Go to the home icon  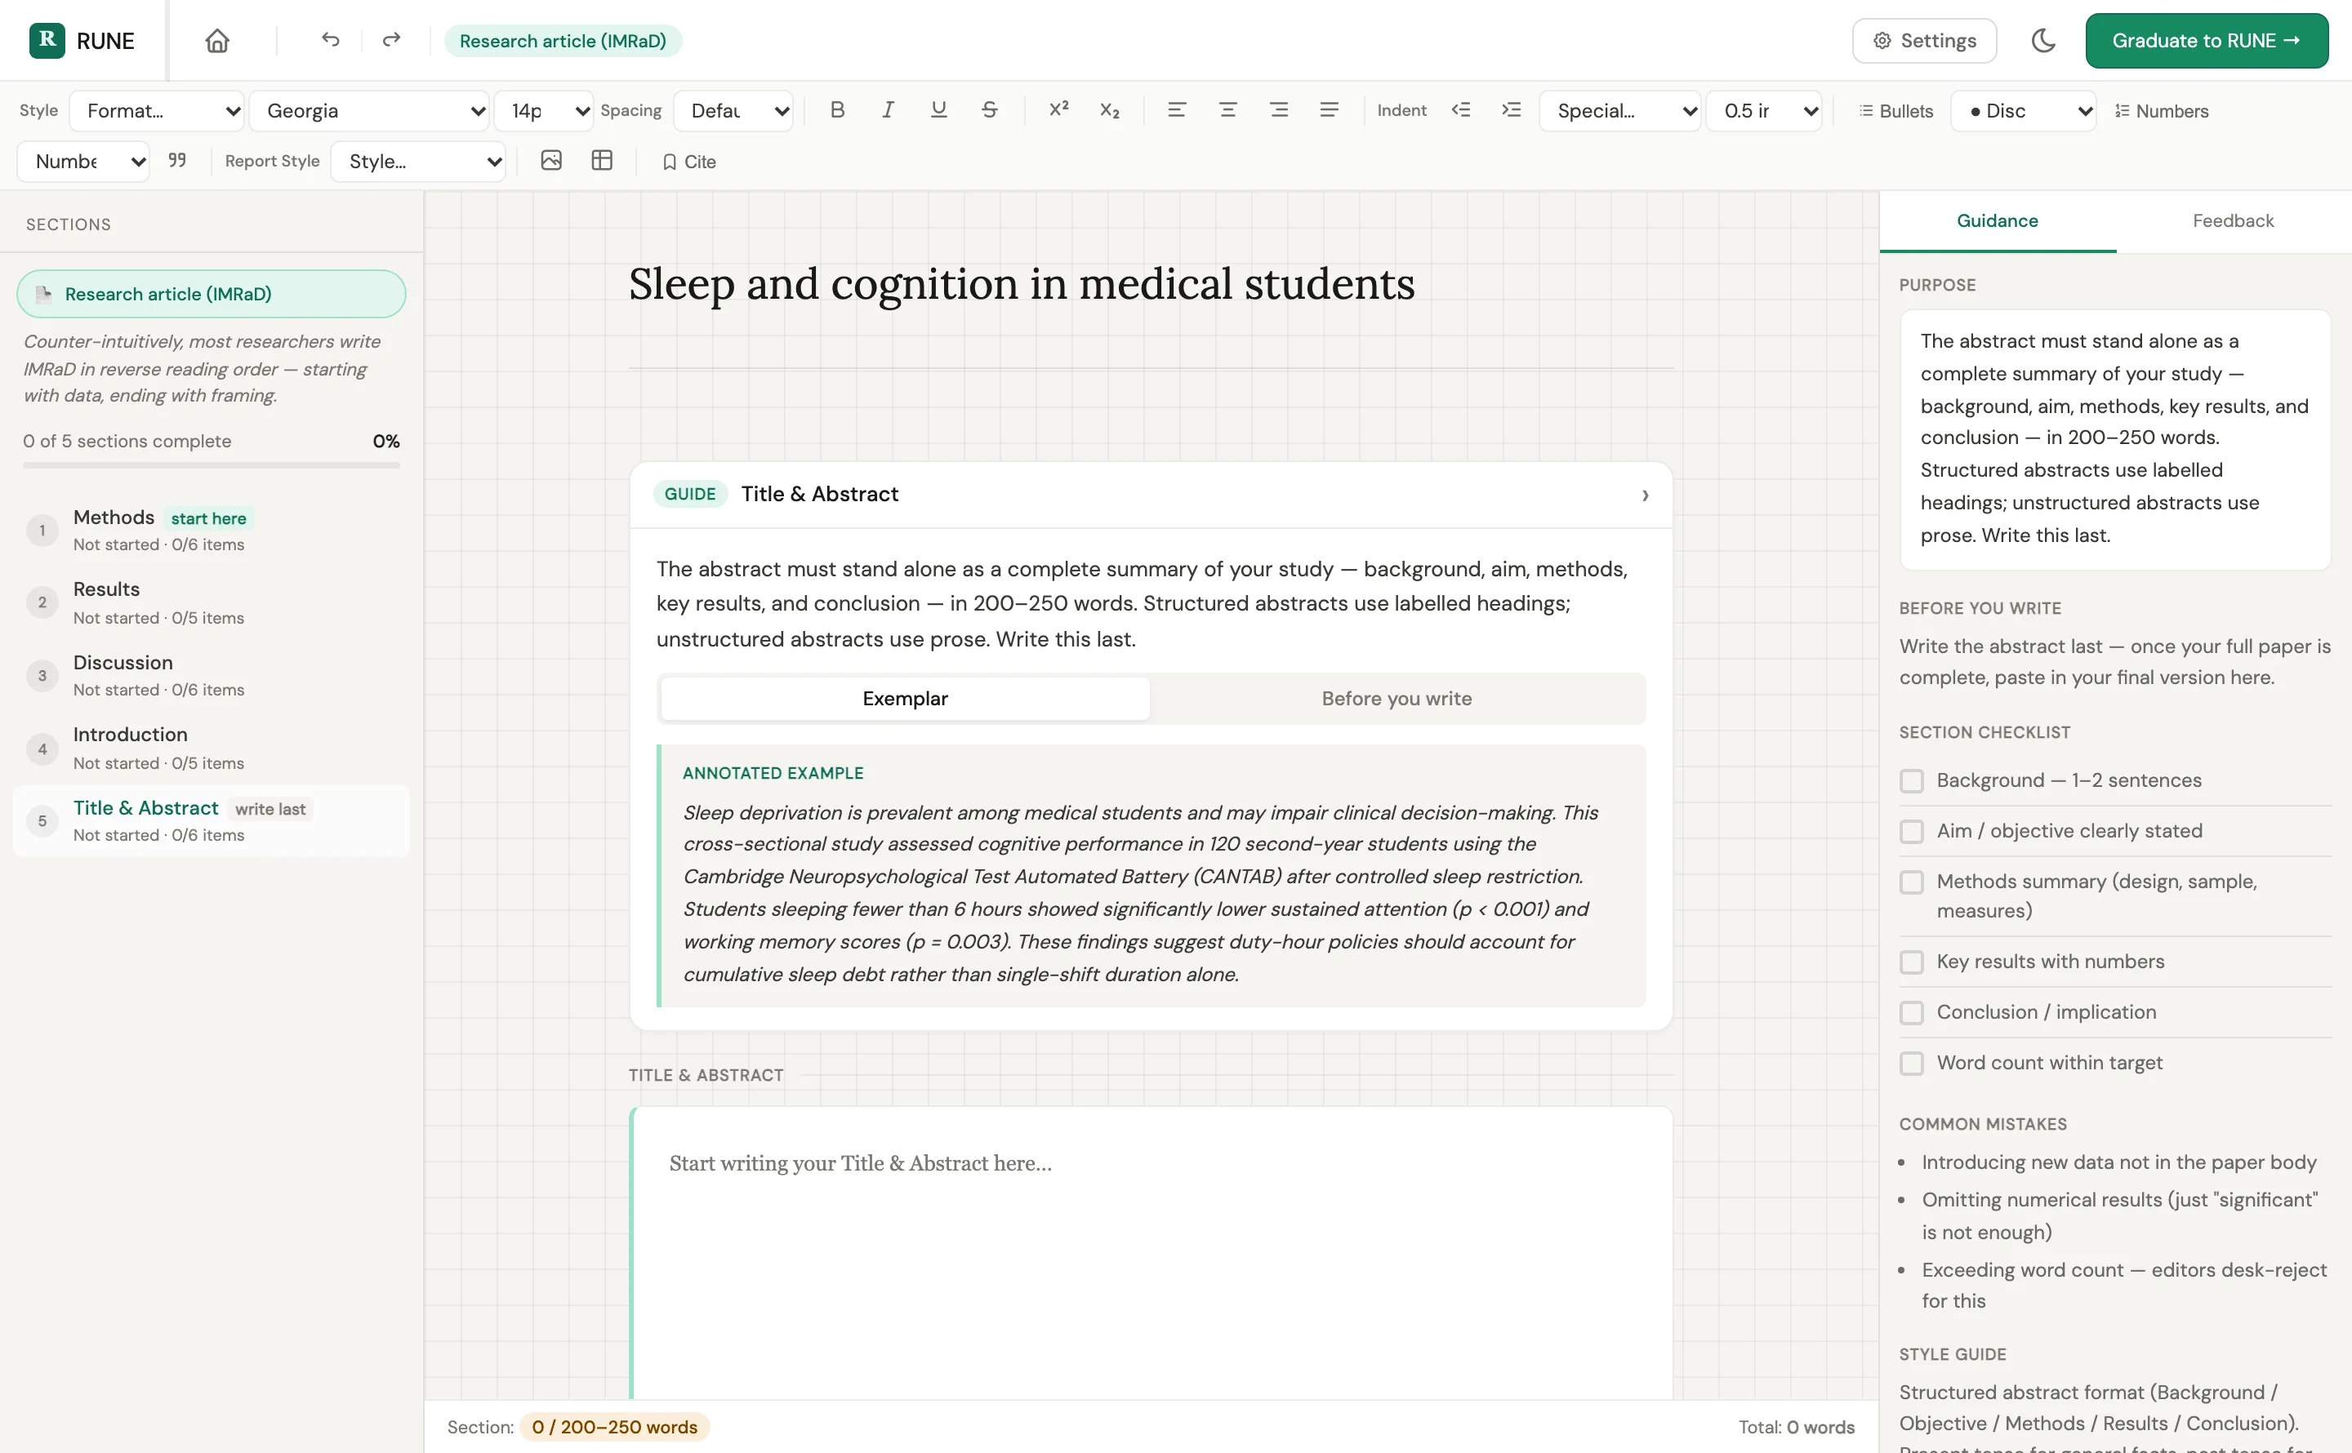(217, 40)
